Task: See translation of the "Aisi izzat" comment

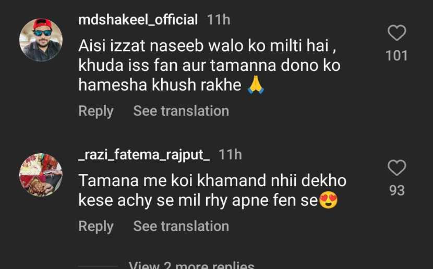Action: click(181, 111)
